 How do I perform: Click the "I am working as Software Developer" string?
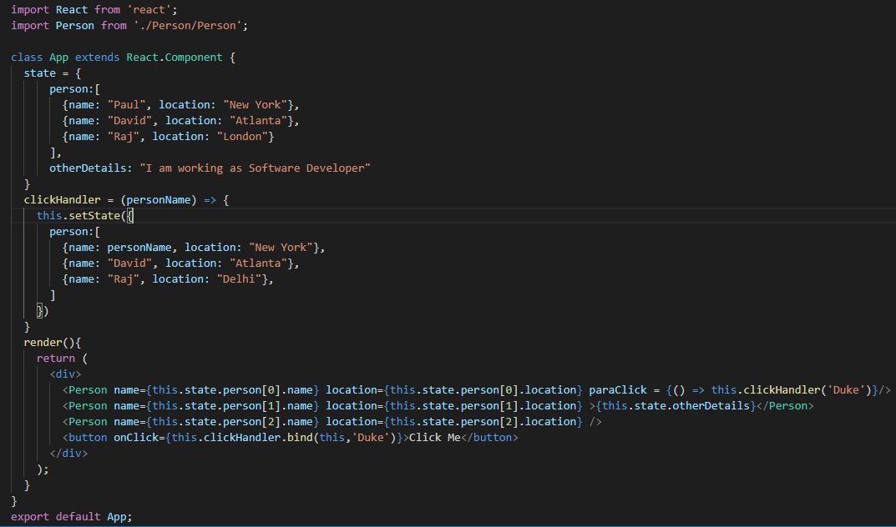pyautogui.click(x=255, y=168)
